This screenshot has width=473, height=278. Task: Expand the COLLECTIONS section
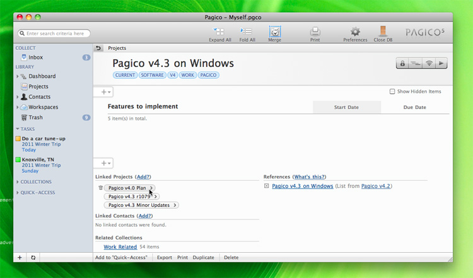18,182
